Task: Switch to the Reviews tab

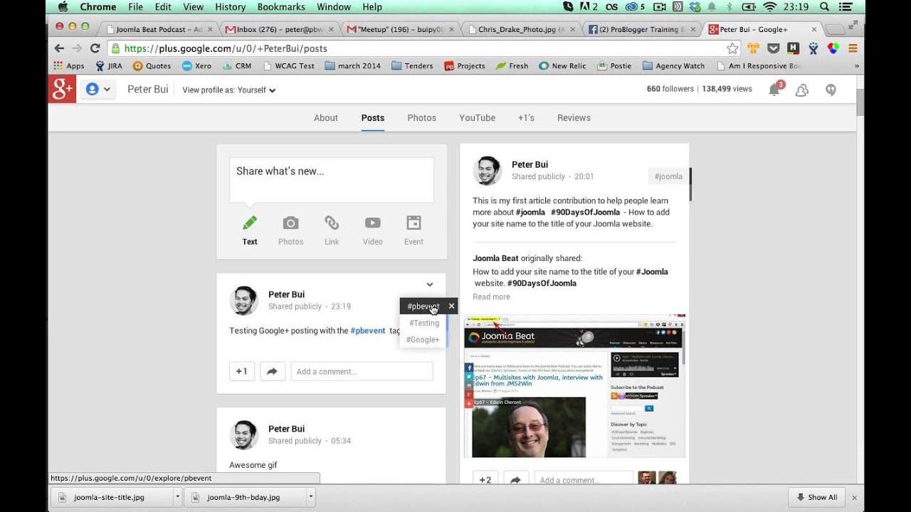Action: pyautogui.click(x=574, y=118)
